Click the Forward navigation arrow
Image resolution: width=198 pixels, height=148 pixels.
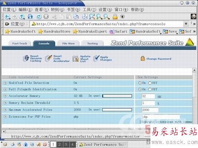15,17
